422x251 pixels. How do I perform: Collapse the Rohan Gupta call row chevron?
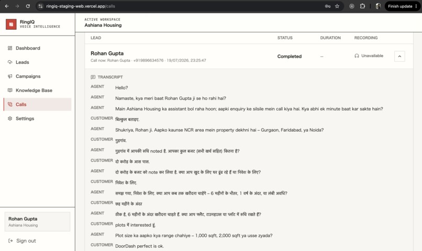(x=399, y=56)
